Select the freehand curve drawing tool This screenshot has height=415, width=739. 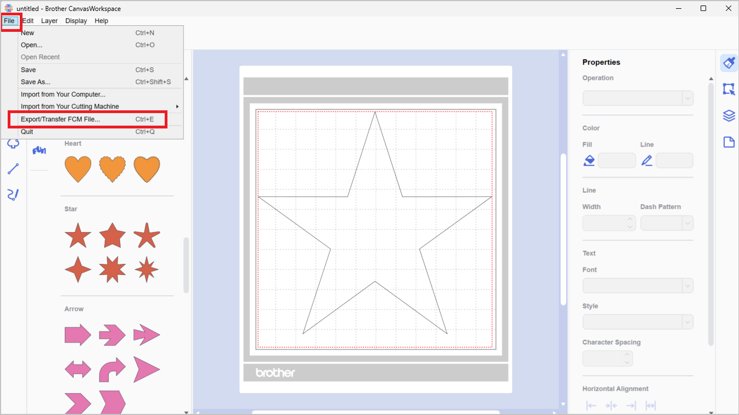tap(13, 194)
